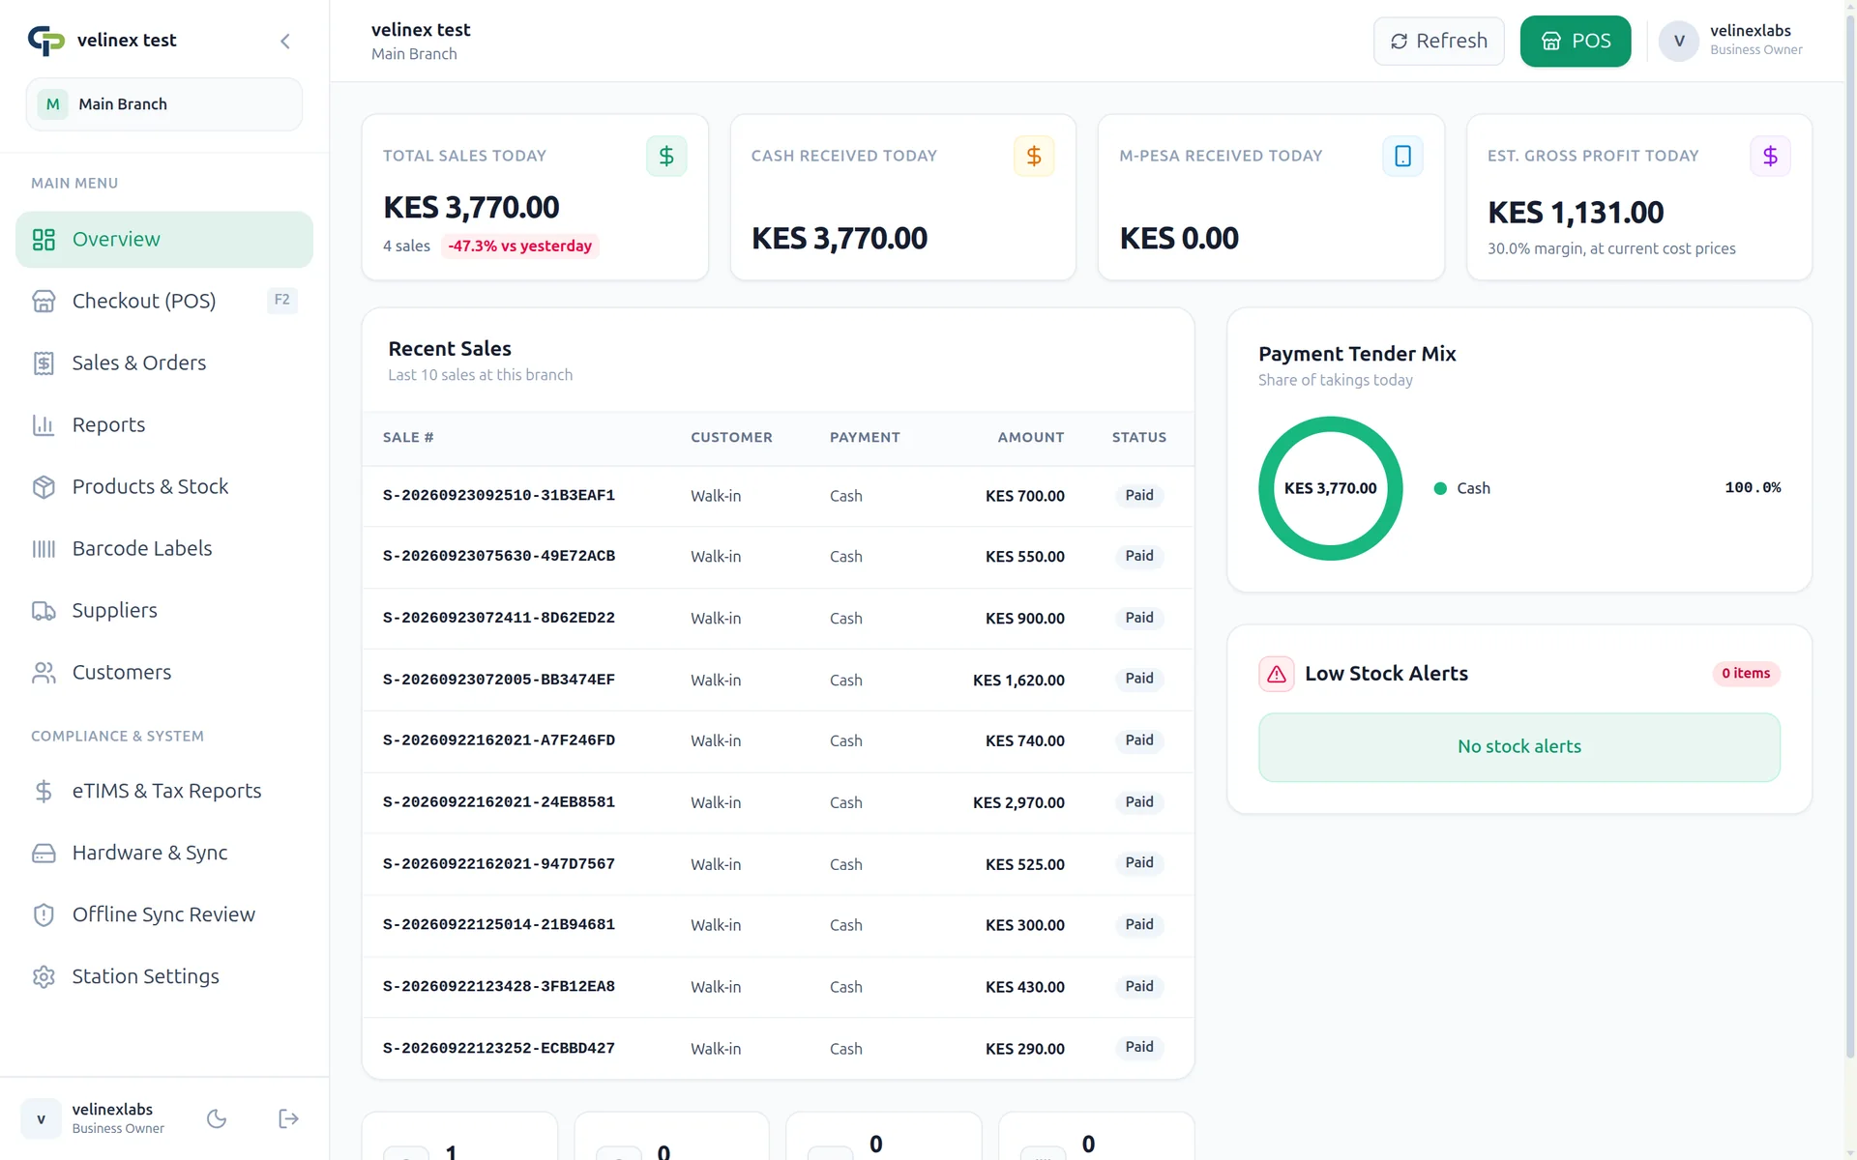Open sale S-20260922125014-21B94681
1857x1160 pixels.
tap(499, 926)
